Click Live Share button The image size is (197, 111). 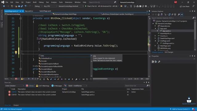pyautogui.click(x=184, y=6)
